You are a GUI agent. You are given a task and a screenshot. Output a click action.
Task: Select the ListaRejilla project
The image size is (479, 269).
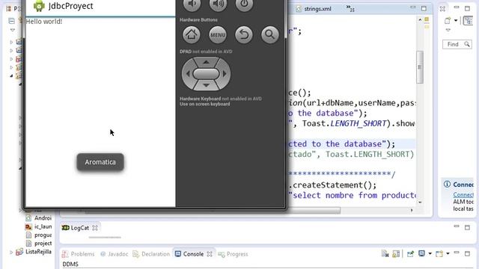click(x=38, y=252)
